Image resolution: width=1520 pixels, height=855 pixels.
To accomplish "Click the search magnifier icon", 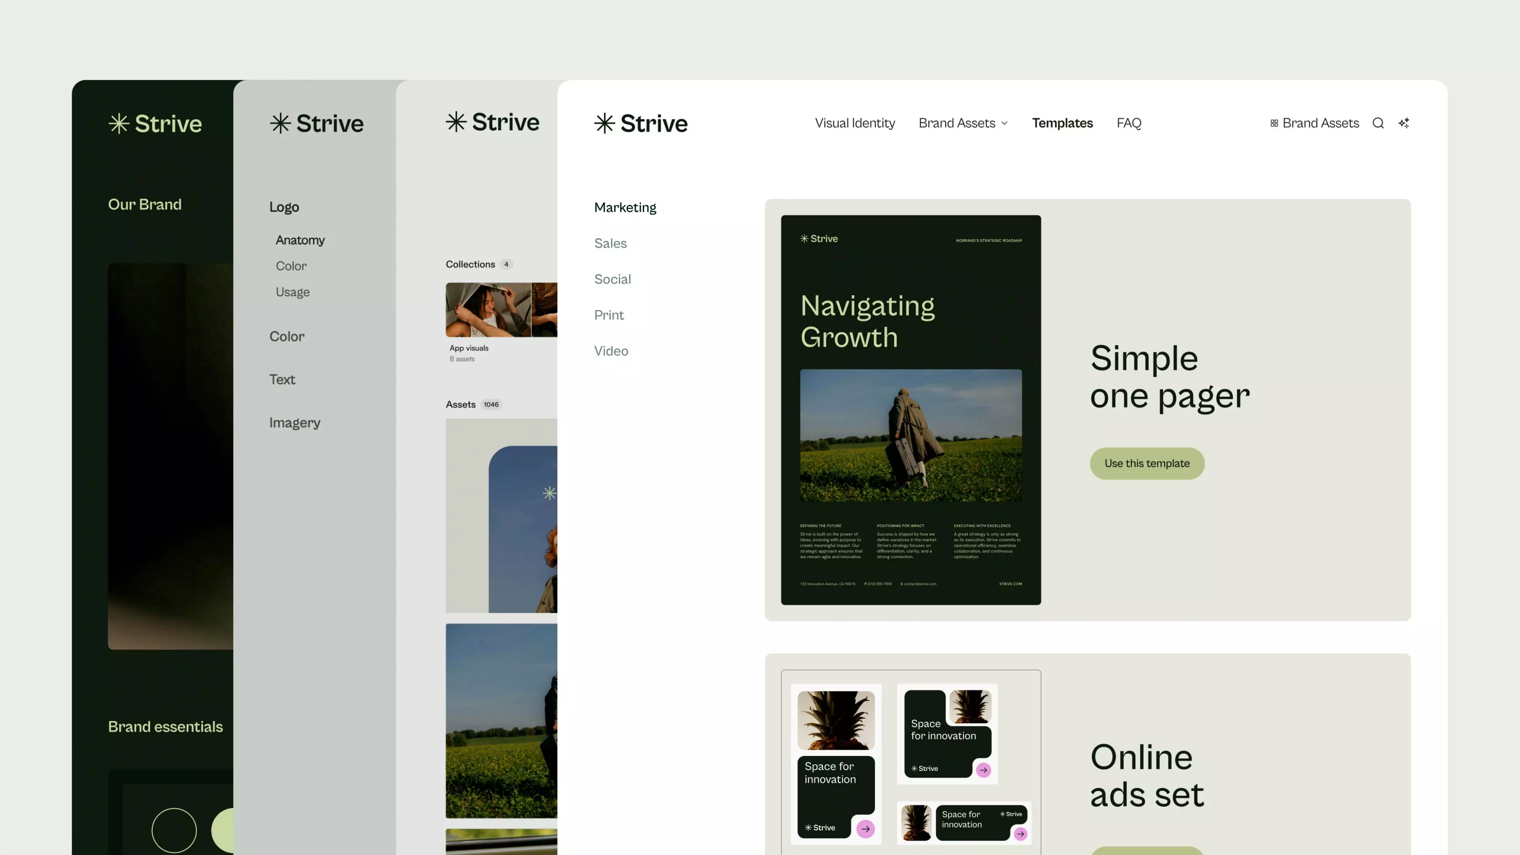I will (1378, 123).
